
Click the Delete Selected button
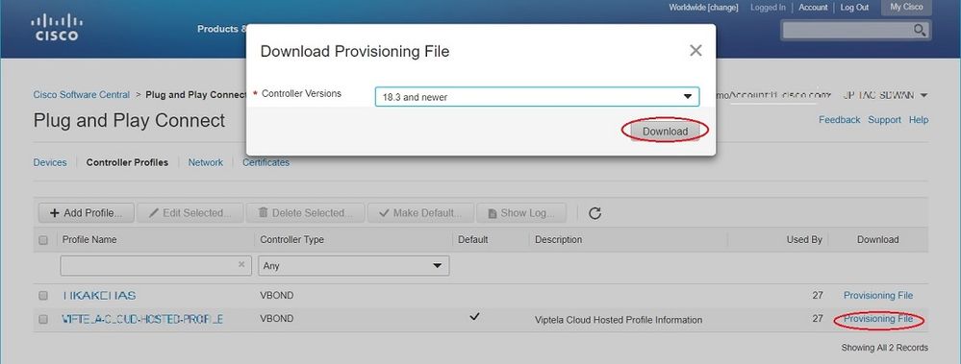click(x=305, y=213)
